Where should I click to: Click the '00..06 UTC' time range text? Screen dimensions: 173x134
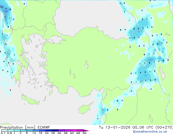(x=143, y=127)
